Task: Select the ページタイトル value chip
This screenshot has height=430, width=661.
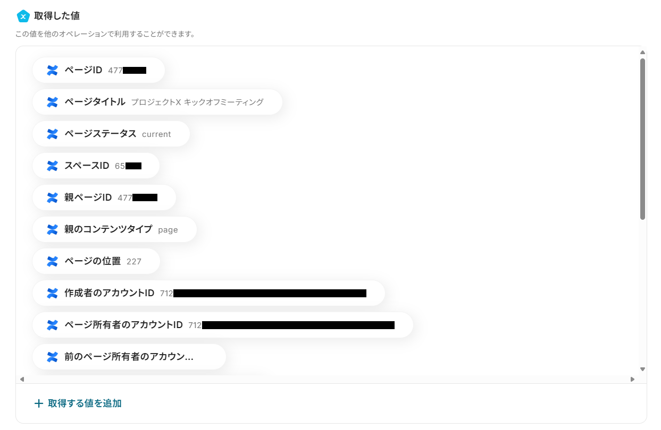Action: 157,102
